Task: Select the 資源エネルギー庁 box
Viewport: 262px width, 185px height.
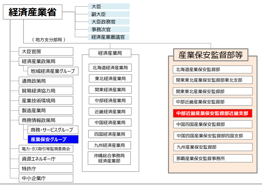Action: (x=46, y=159)
